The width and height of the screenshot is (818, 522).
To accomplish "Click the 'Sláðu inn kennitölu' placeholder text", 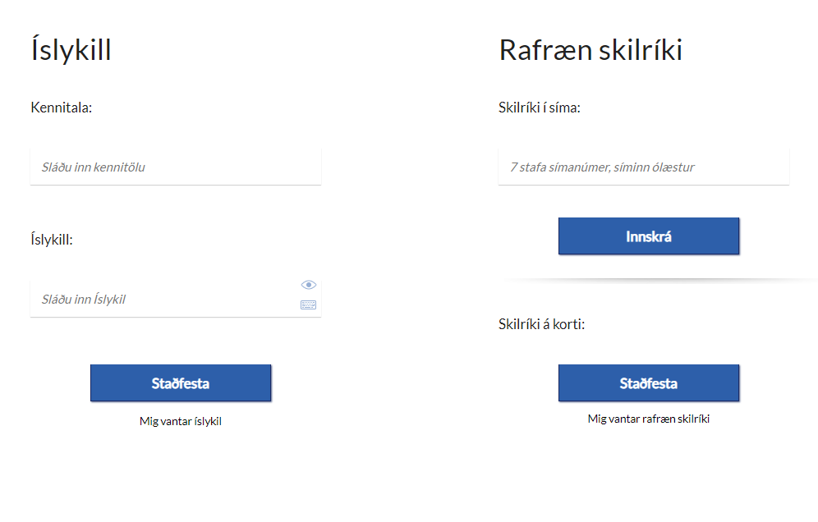I will pyautogui.click(x=94, y=167).
